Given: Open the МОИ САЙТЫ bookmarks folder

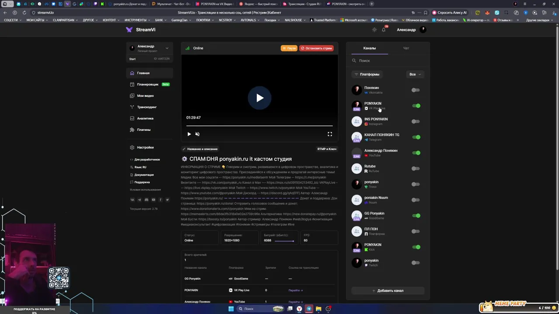Looking at the screenshot, I should tap(37, 20).
